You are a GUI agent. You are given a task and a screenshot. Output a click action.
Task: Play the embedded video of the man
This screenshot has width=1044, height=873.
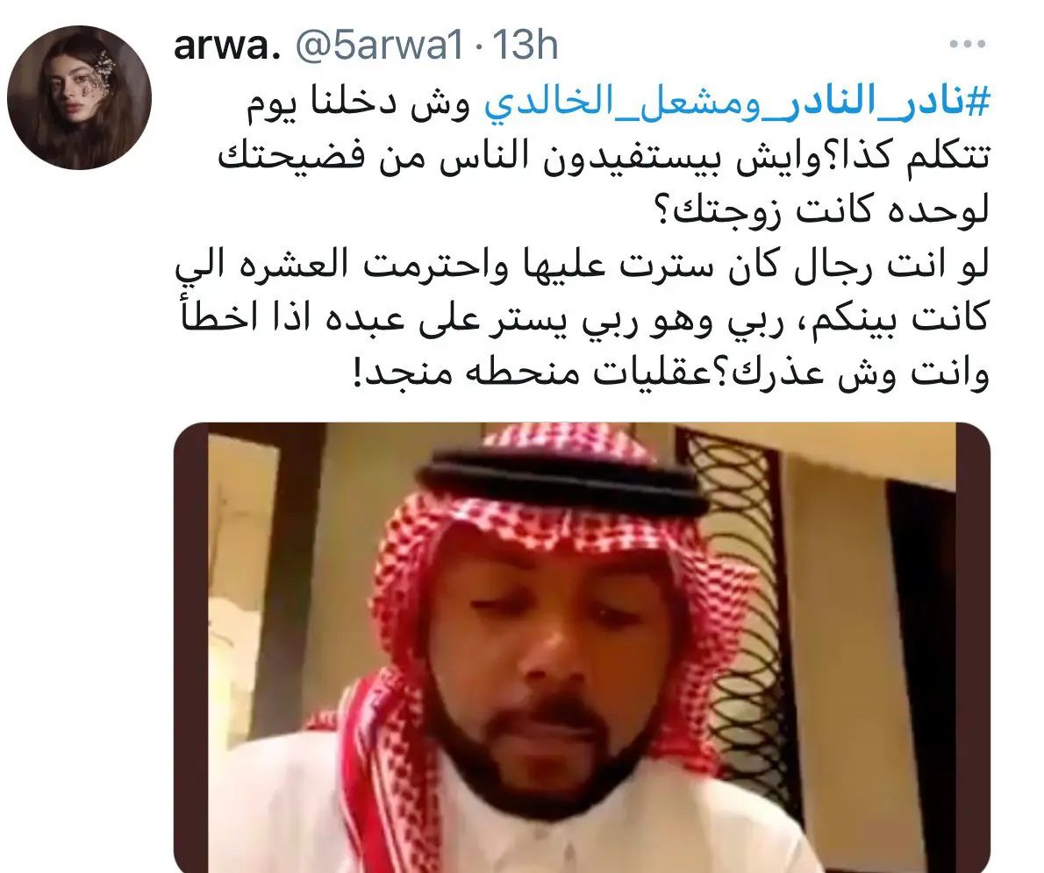[x=582, y=648]
